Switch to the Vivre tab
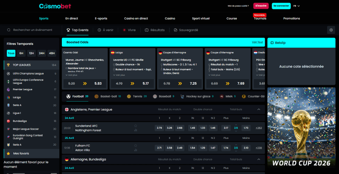The image size is (339, 174). pyautogui.click(x=129, y=30)
